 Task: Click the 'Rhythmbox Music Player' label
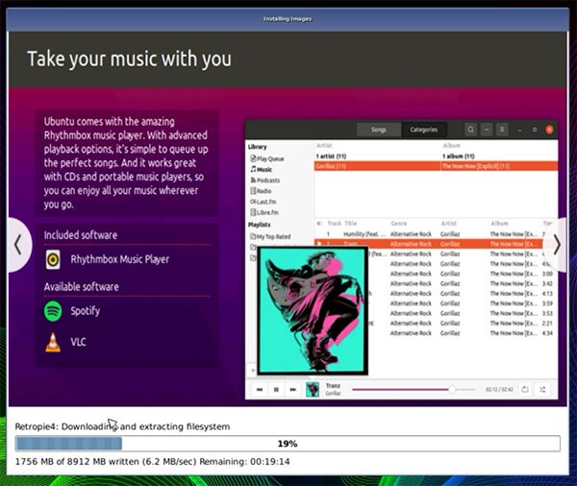[x=119, y=259]
